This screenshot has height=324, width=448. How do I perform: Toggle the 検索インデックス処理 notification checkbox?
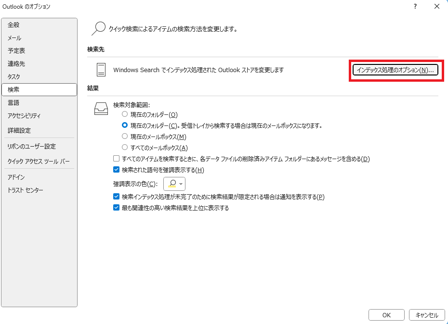point(116,197)
